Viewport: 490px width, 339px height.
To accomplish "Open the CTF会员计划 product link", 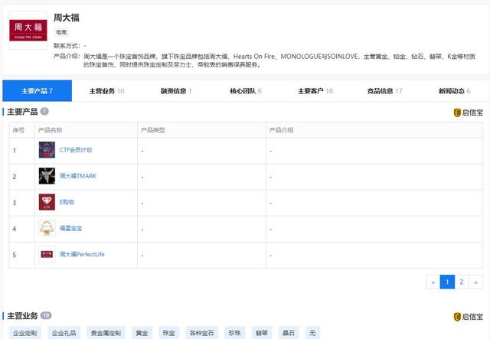I will tap(76, 150).
